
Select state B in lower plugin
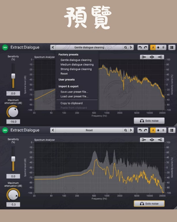pos(163,130)
